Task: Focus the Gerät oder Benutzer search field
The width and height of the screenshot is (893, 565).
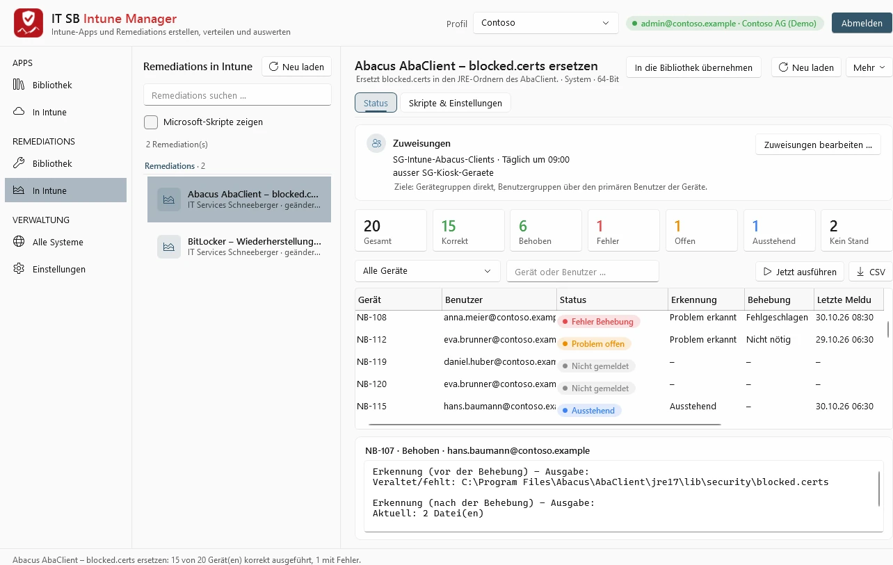Action: point(583,272)
